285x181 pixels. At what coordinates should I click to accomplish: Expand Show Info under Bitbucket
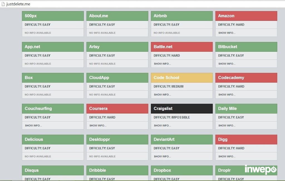(x=227, y=64)
